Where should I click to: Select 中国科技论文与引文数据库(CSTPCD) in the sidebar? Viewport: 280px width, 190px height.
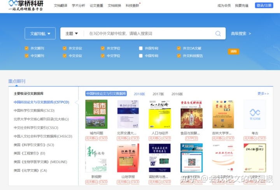42,102
